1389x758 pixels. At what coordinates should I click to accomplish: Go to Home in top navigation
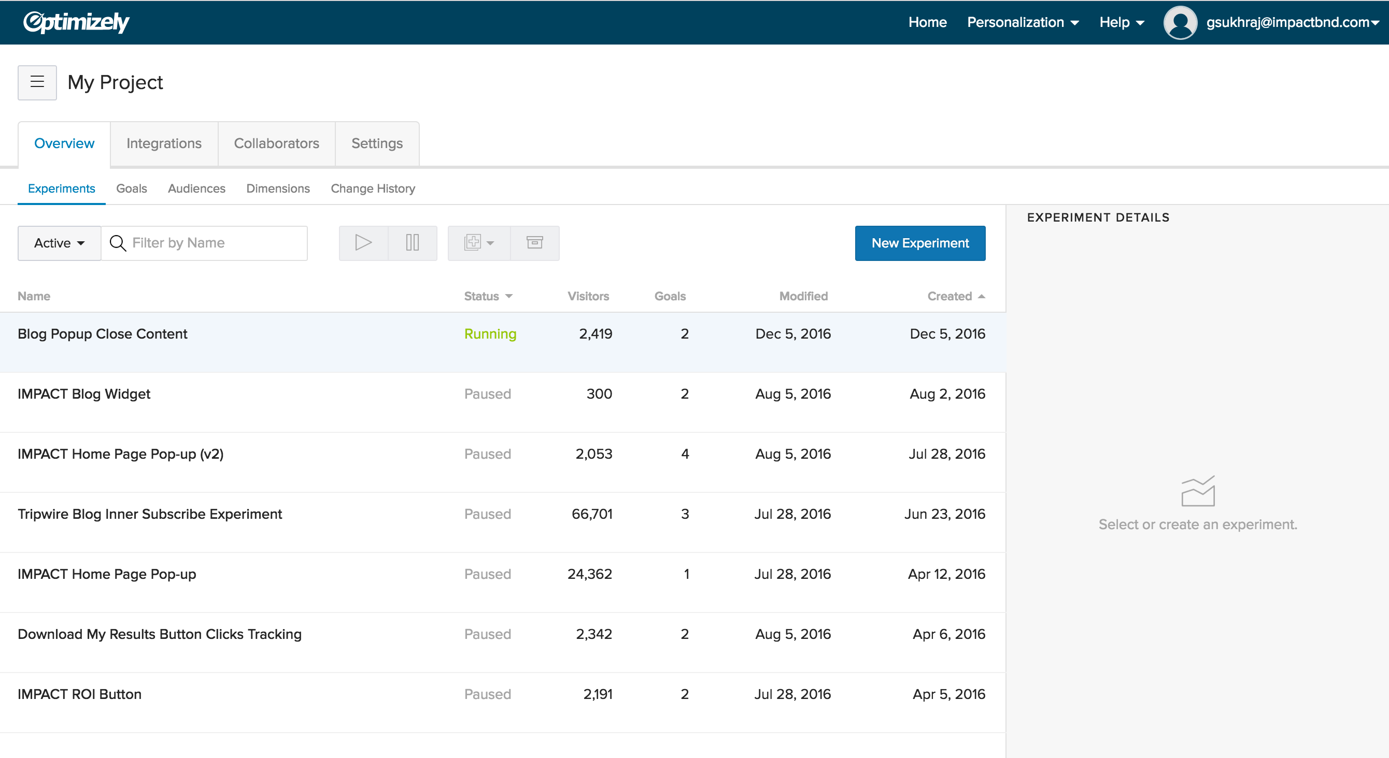tap(927, 22)
